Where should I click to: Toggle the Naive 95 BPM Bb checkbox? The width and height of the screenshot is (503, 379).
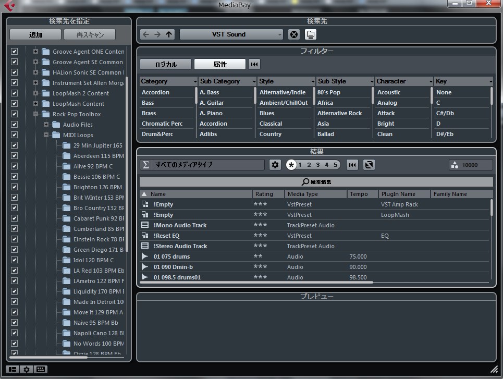(14, 323)
